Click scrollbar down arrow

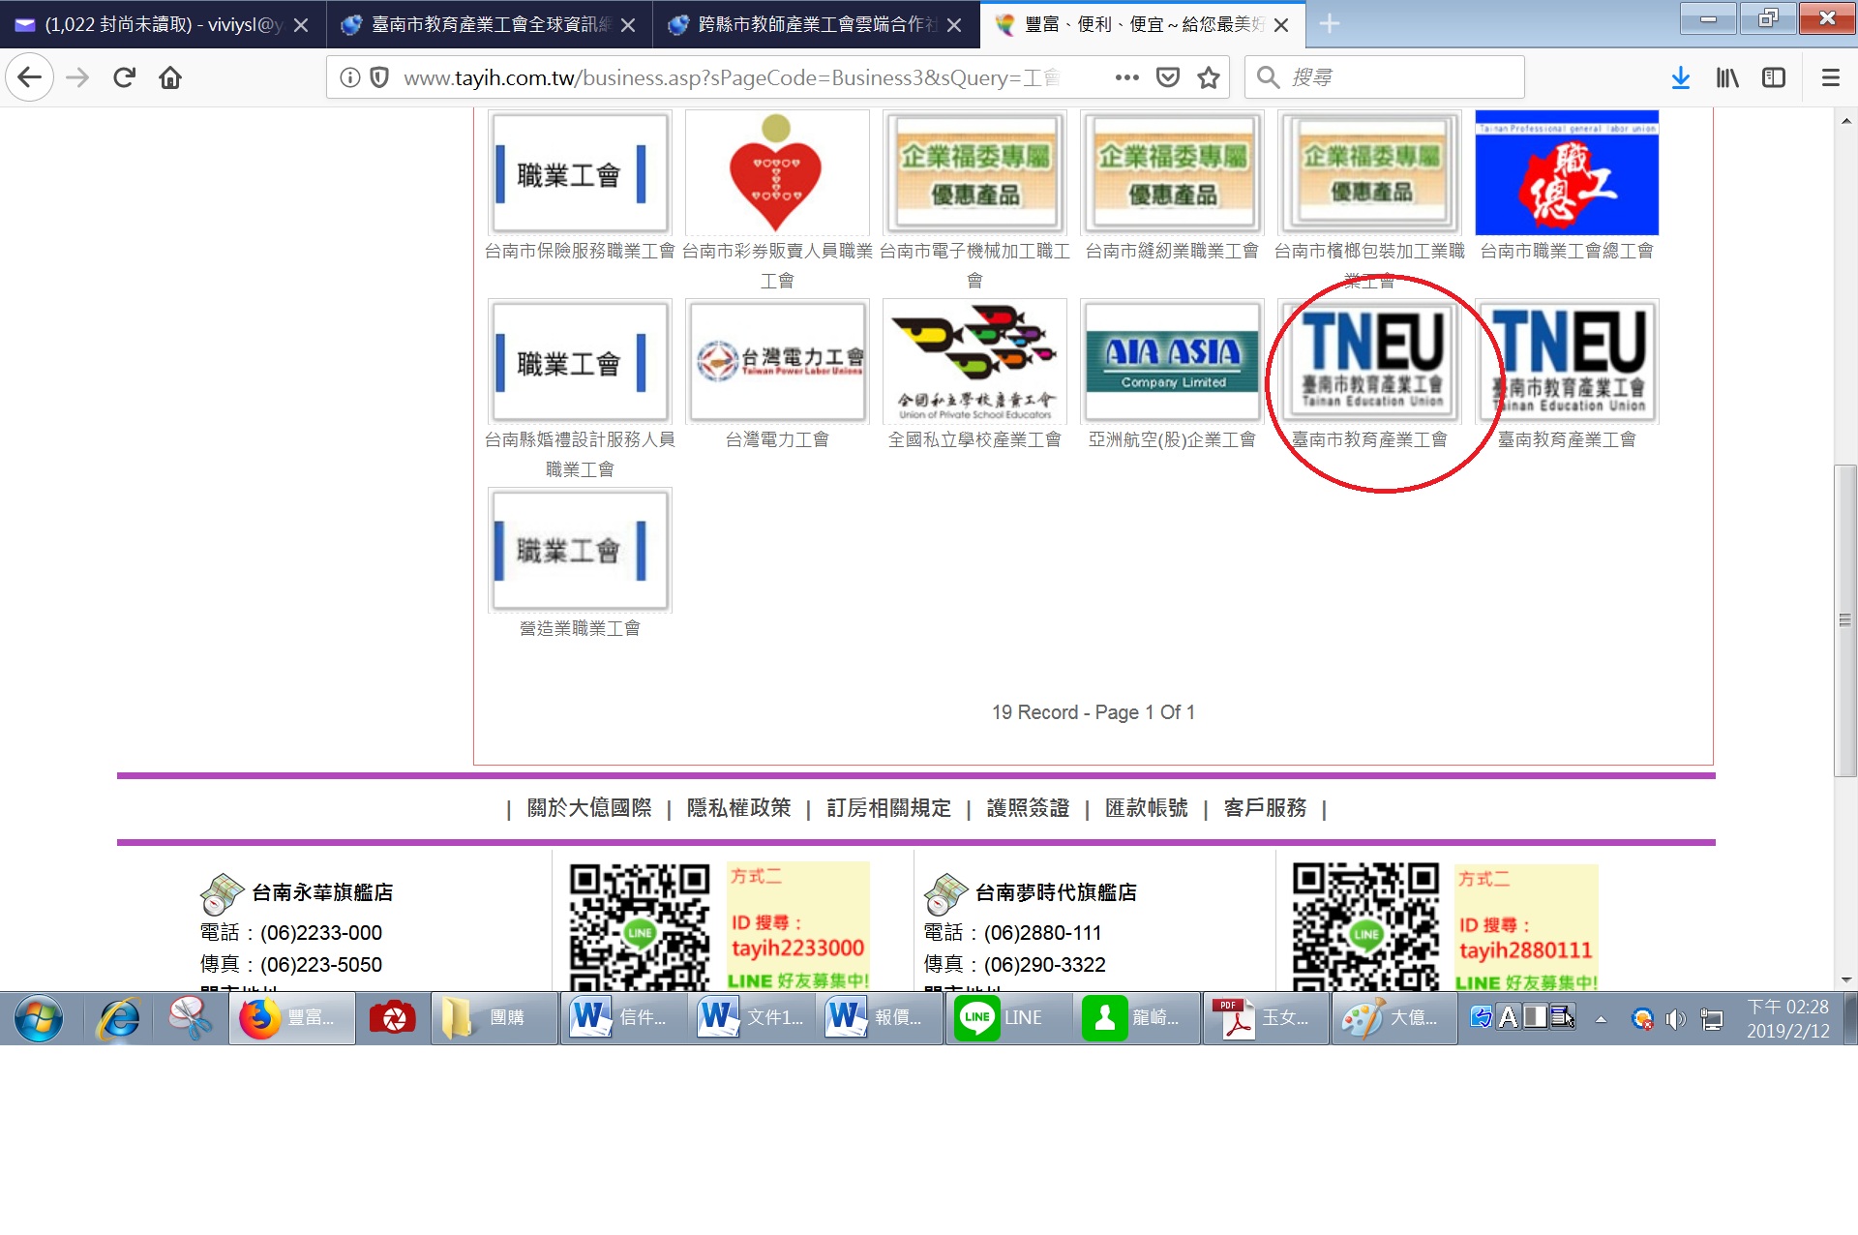pyautogui.click(x=1845, y=979)
